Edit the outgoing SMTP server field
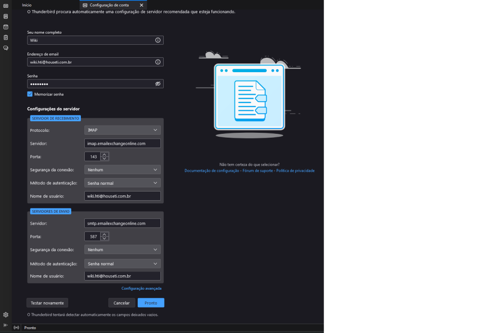493x333 pixels. tap(122, 223)
